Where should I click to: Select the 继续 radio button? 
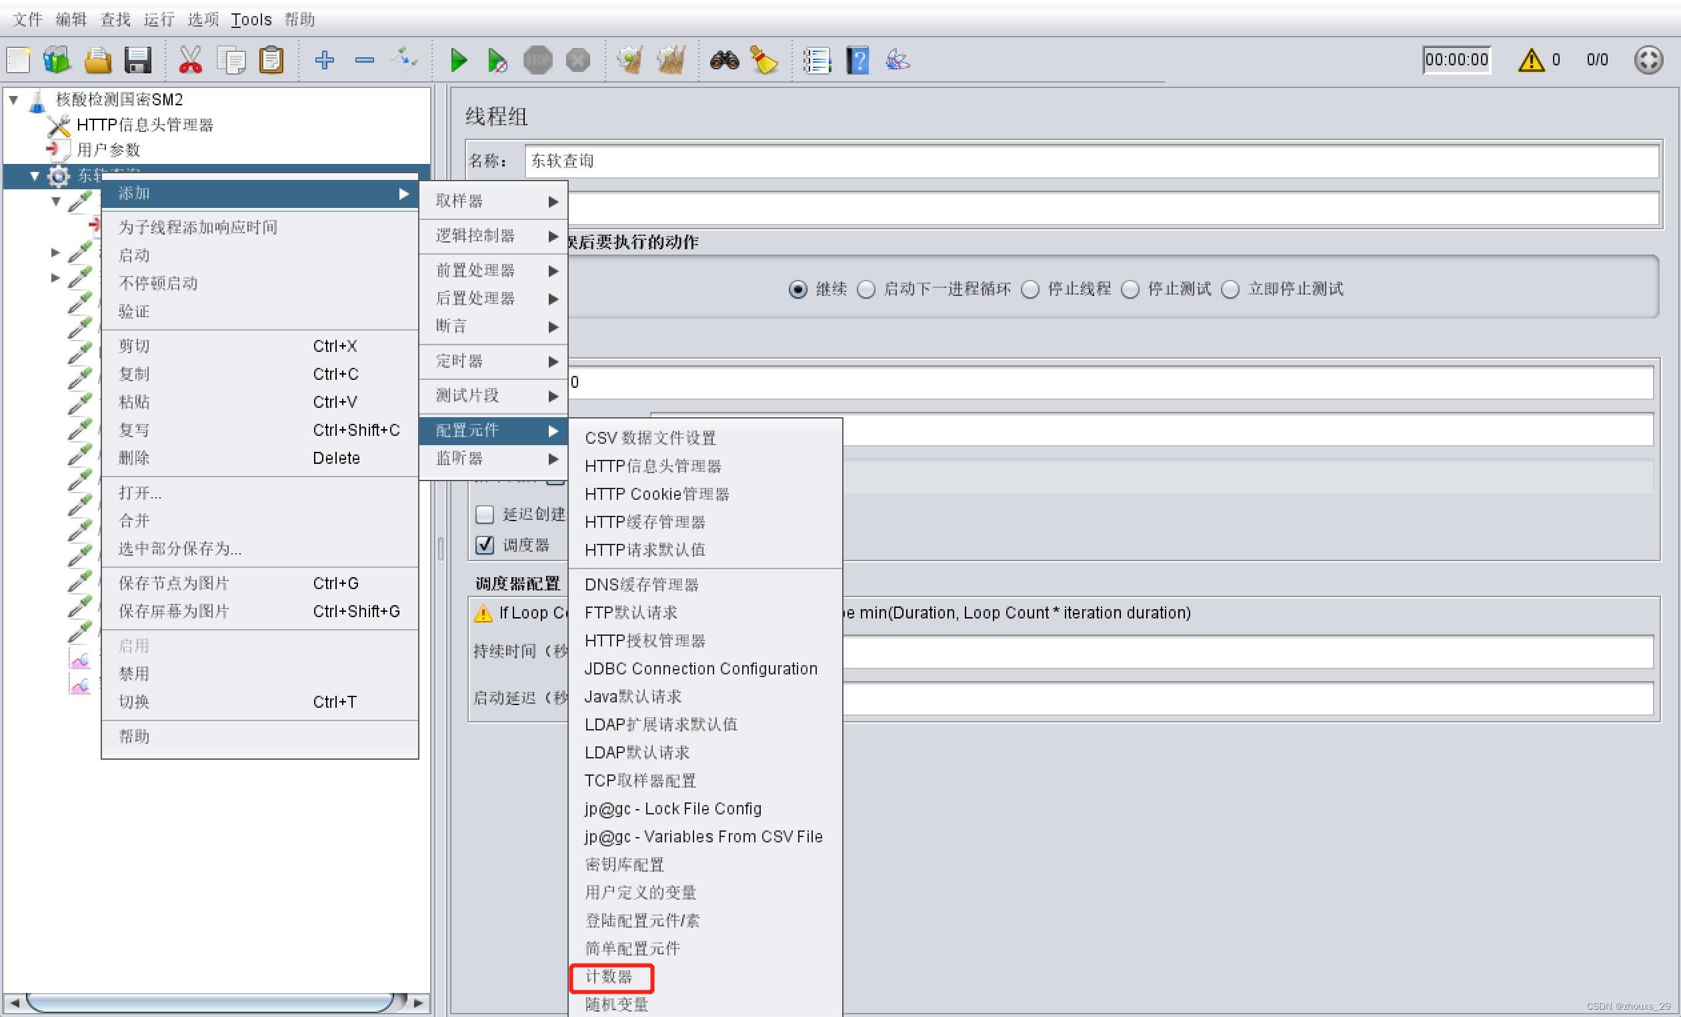pos(798,289)
